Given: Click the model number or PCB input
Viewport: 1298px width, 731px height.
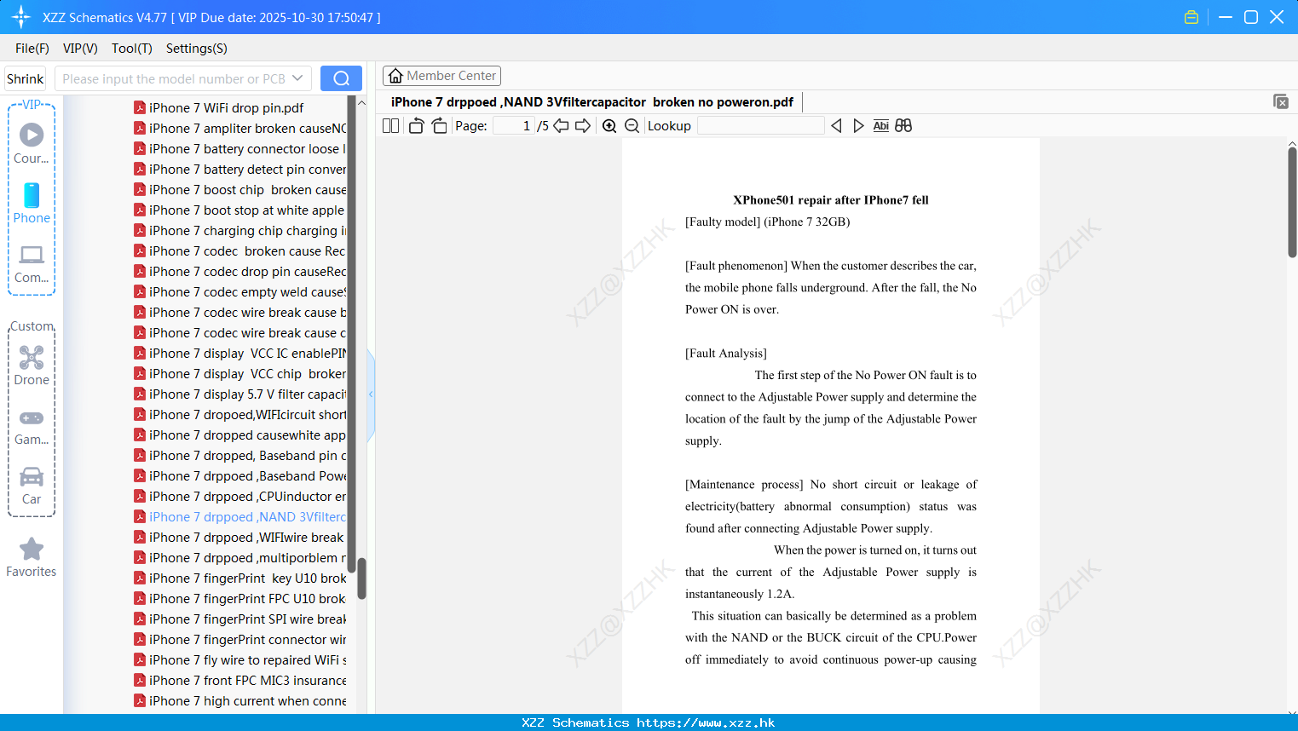Looking at the screenshot, I should tap(174, 78).
